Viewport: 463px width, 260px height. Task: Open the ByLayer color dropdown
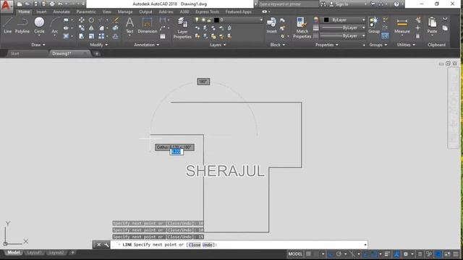pos(363,19)
